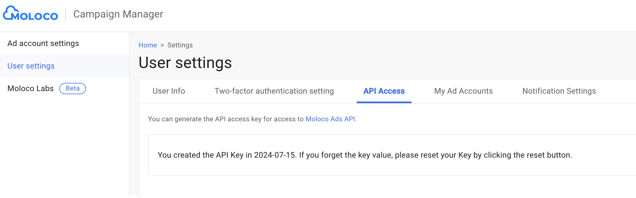Click the Moloco wordmark in the header

tap(35, 16)
